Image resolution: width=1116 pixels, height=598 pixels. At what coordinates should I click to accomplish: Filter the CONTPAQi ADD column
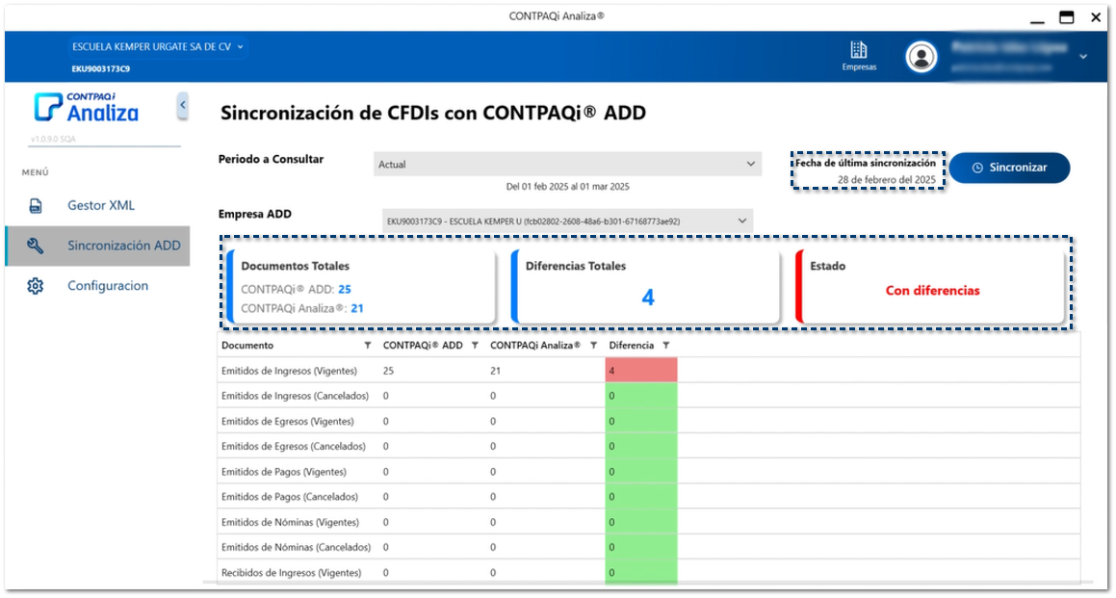pyautogui.click(x=475, y=346)
